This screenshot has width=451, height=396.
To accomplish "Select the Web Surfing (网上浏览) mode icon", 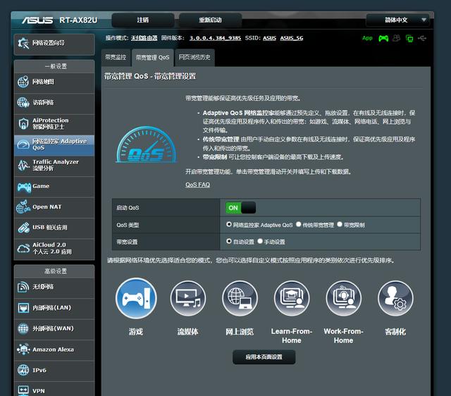I will click(x=240, y=298).
